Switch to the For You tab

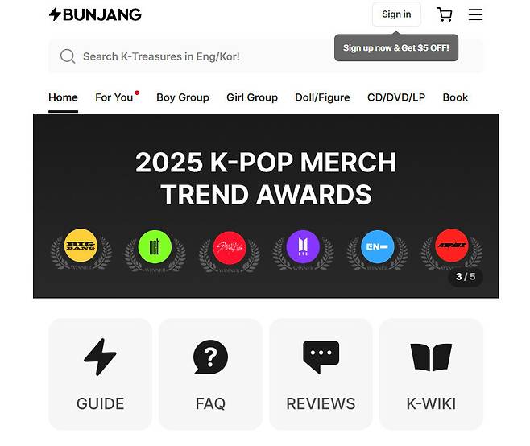[114, 97]
